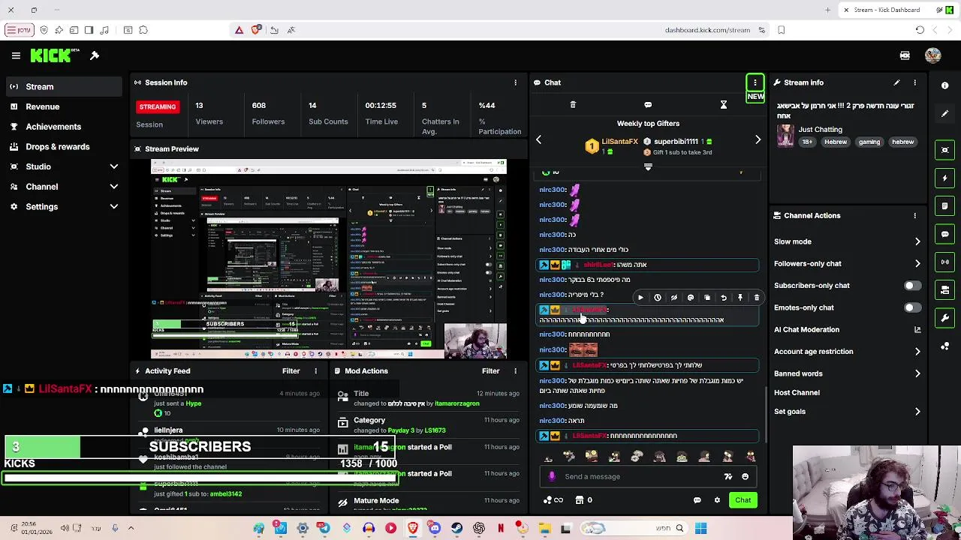Click the Brave shield icon in address bar
This screenshot has width=961, height=540.
coord(257,30)
